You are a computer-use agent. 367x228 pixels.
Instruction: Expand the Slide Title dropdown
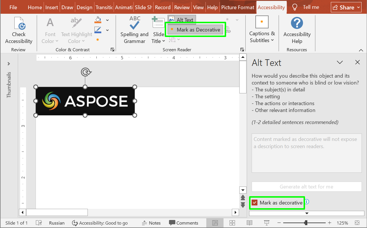point(158,38)
